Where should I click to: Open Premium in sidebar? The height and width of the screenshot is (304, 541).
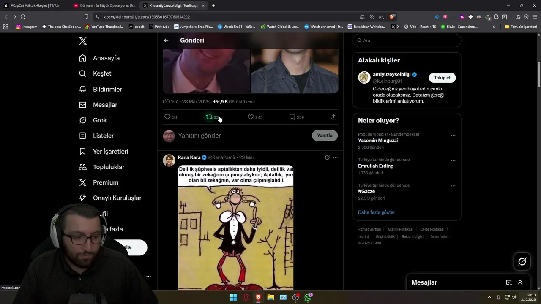coord(98,182)
